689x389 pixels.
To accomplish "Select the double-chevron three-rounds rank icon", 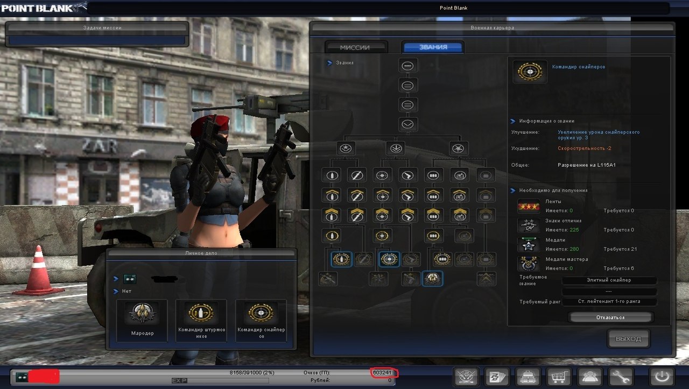I will point(433,215).
